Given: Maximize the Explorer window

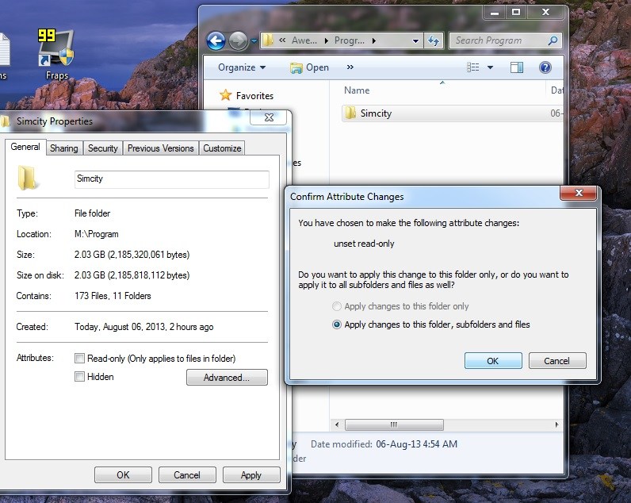Looking at the screenshot, I should (x=515, y=12).
